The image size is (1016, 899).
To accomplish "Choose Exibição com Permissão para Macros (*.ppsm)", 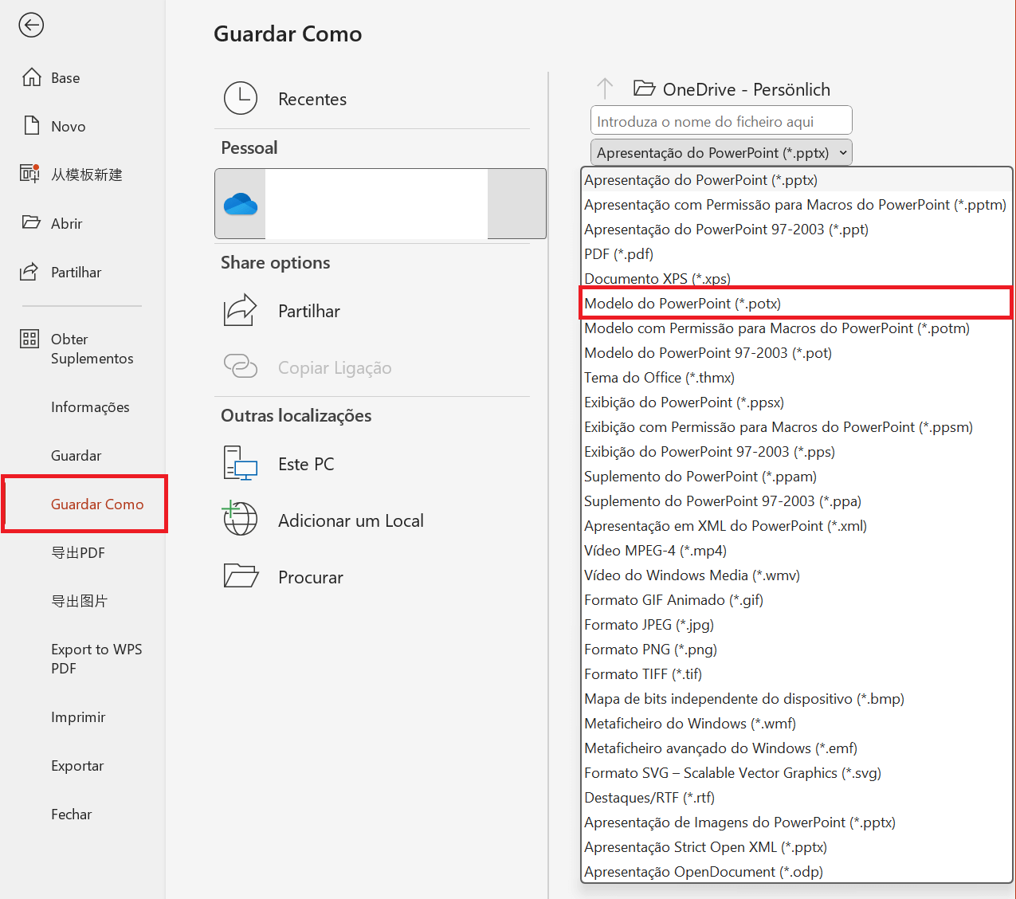I will [797, 427].
